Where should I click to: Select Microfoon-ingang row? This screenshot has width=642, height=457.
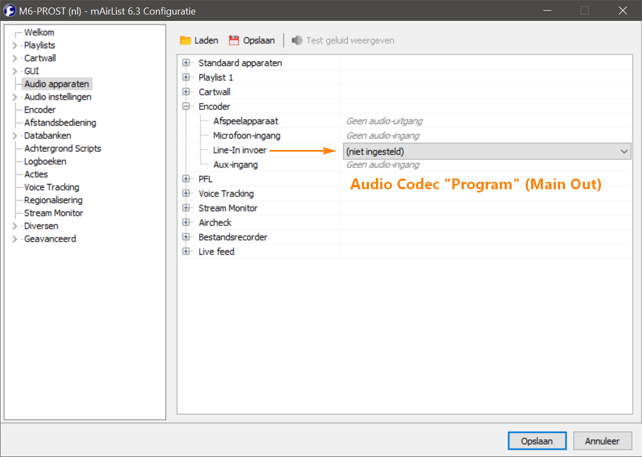247,135
